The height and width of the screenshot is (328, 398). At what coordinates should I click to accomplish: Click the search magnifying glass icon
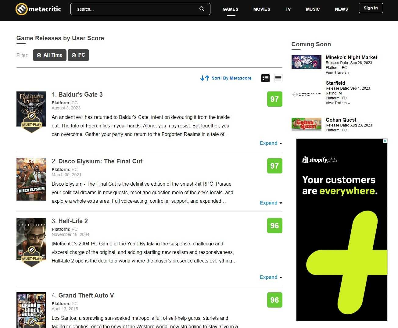point(202,9)
